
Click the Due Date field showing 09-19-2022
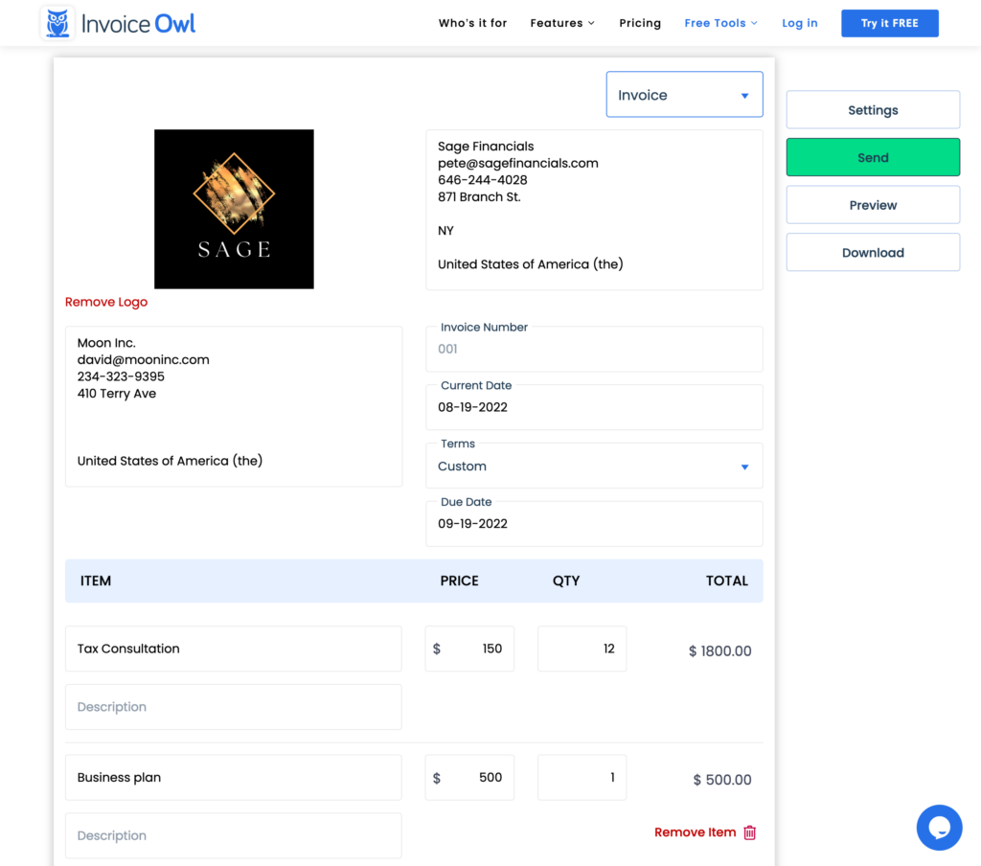pyautogui.click(x=593, y=524)
